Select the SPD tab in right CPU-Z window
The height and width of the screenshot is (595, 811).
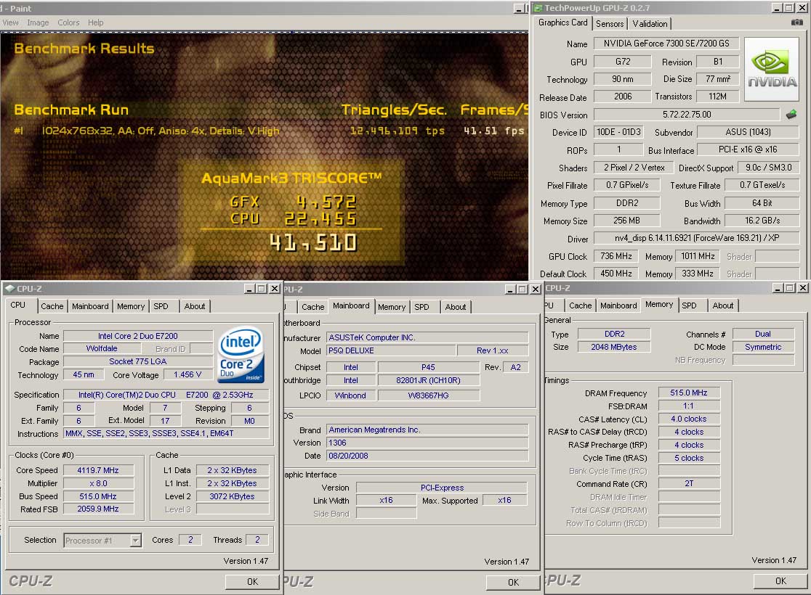[x=689, y=305]
